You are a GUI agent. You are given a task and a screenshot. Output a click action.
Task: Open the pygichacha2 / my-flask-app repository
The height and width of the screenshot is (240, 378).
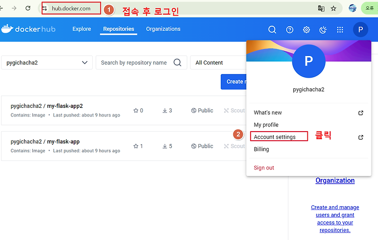(45, 142)
